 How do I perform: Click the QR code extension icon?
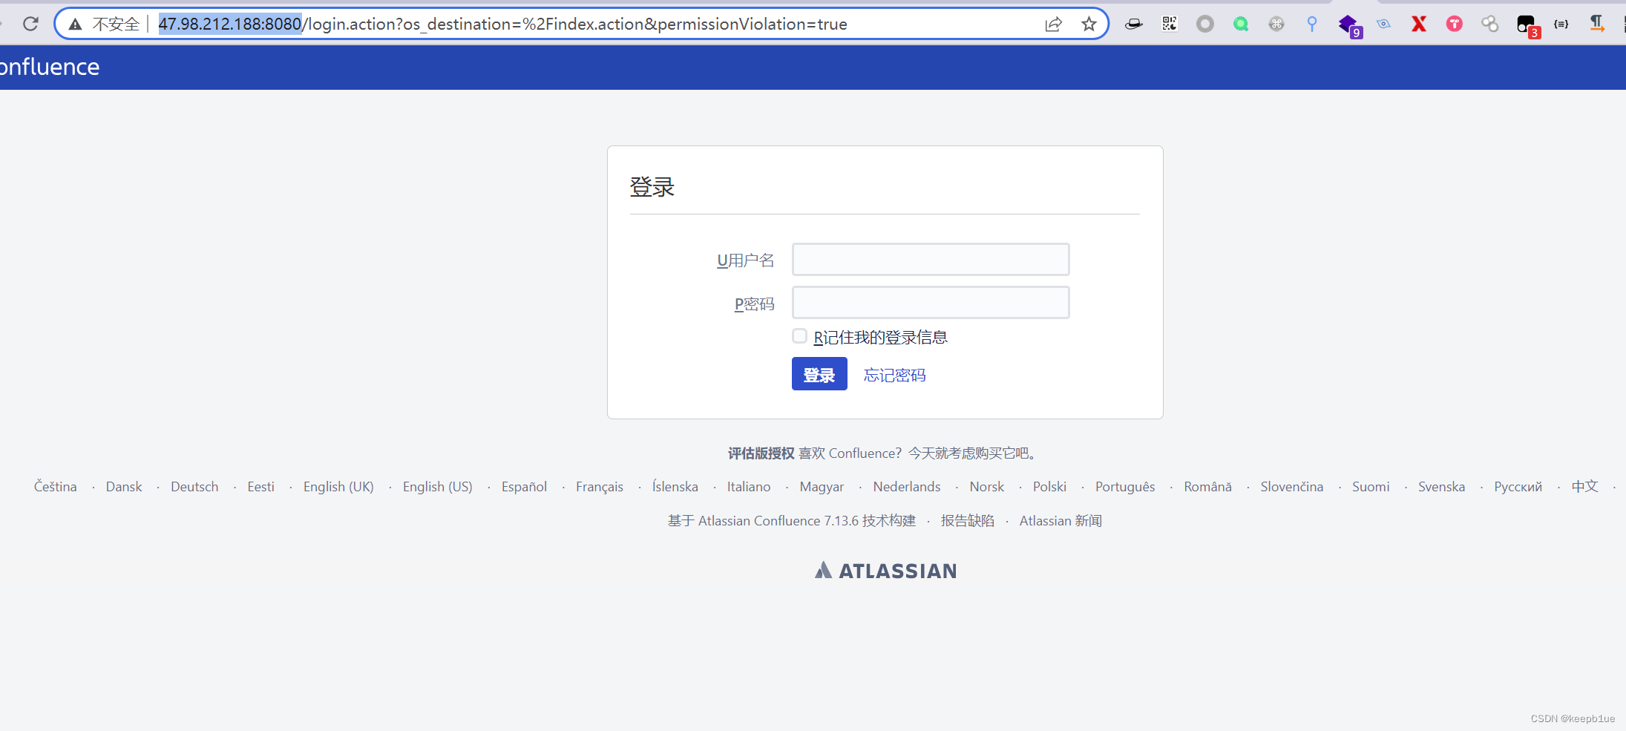1169,24
